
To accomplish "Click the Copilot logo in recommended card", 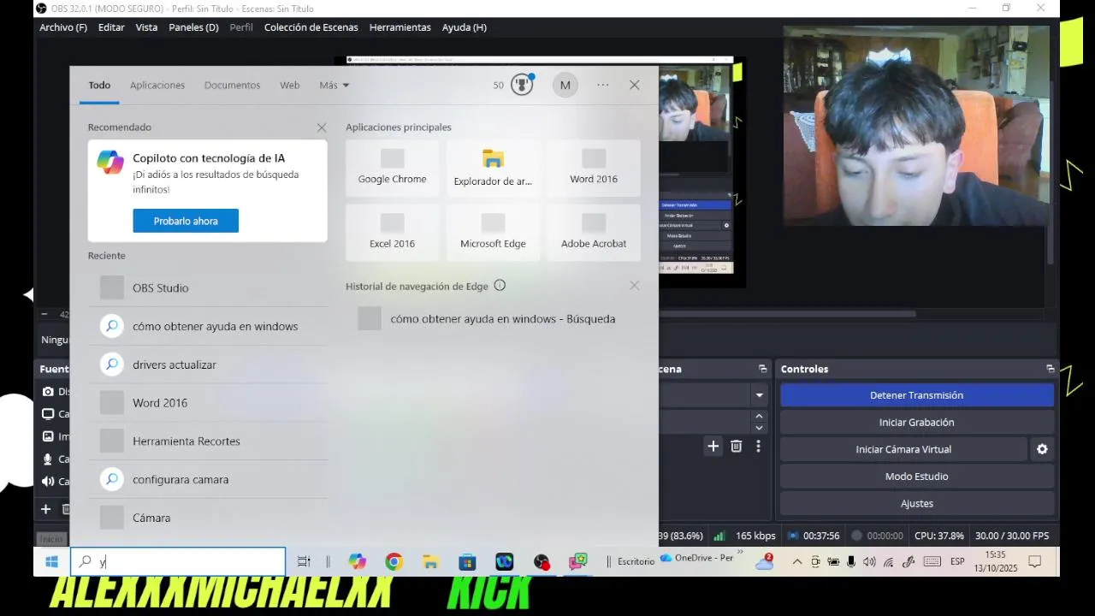I will point(110,162).
